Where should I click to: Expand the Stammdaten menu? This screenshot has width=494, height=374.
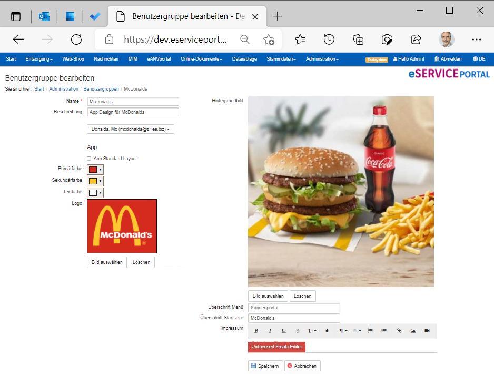(281, 59)
